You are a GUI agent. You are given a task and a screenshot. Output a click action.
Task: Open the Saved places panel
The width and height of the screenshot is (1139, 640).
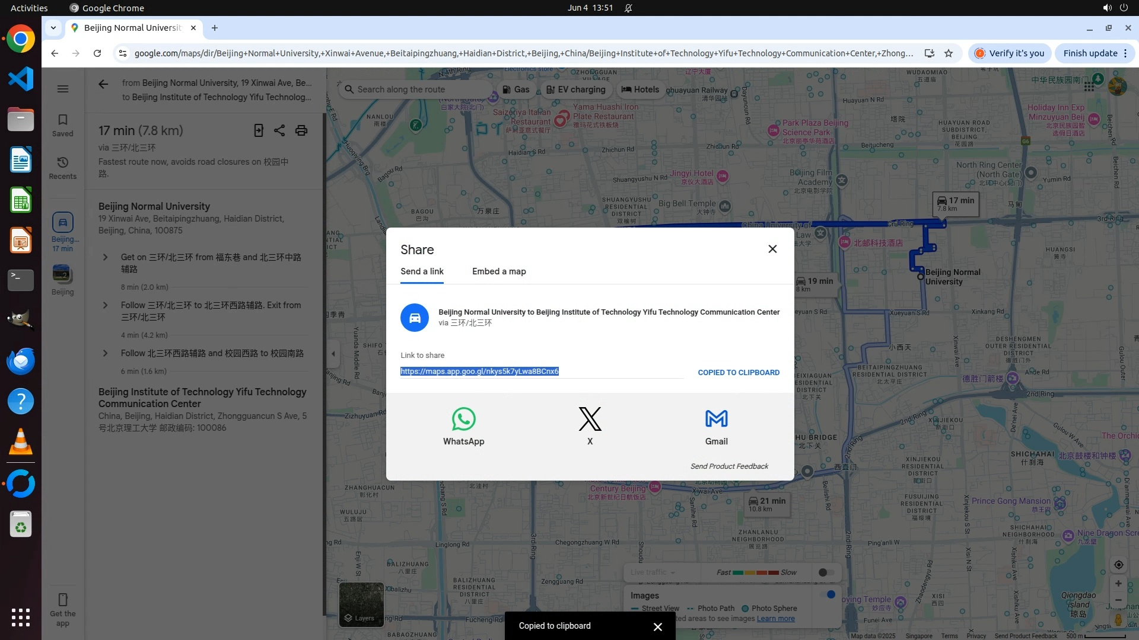coord(62,125)
